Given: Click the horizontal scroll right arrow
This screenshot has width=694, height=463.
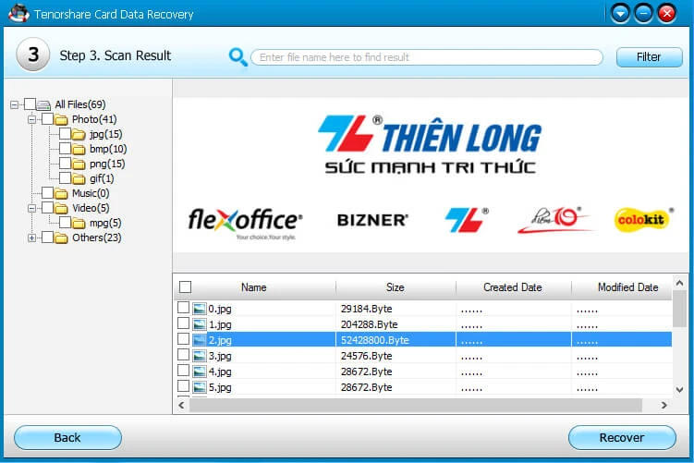Looking at the screenshot, I should tap(664, 405).
